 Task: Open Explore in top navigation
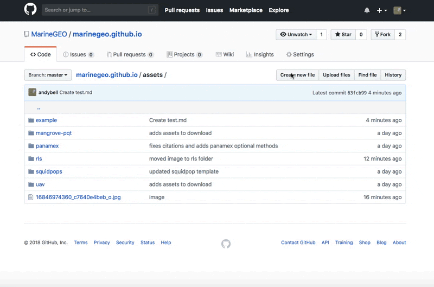click(278, 10)
